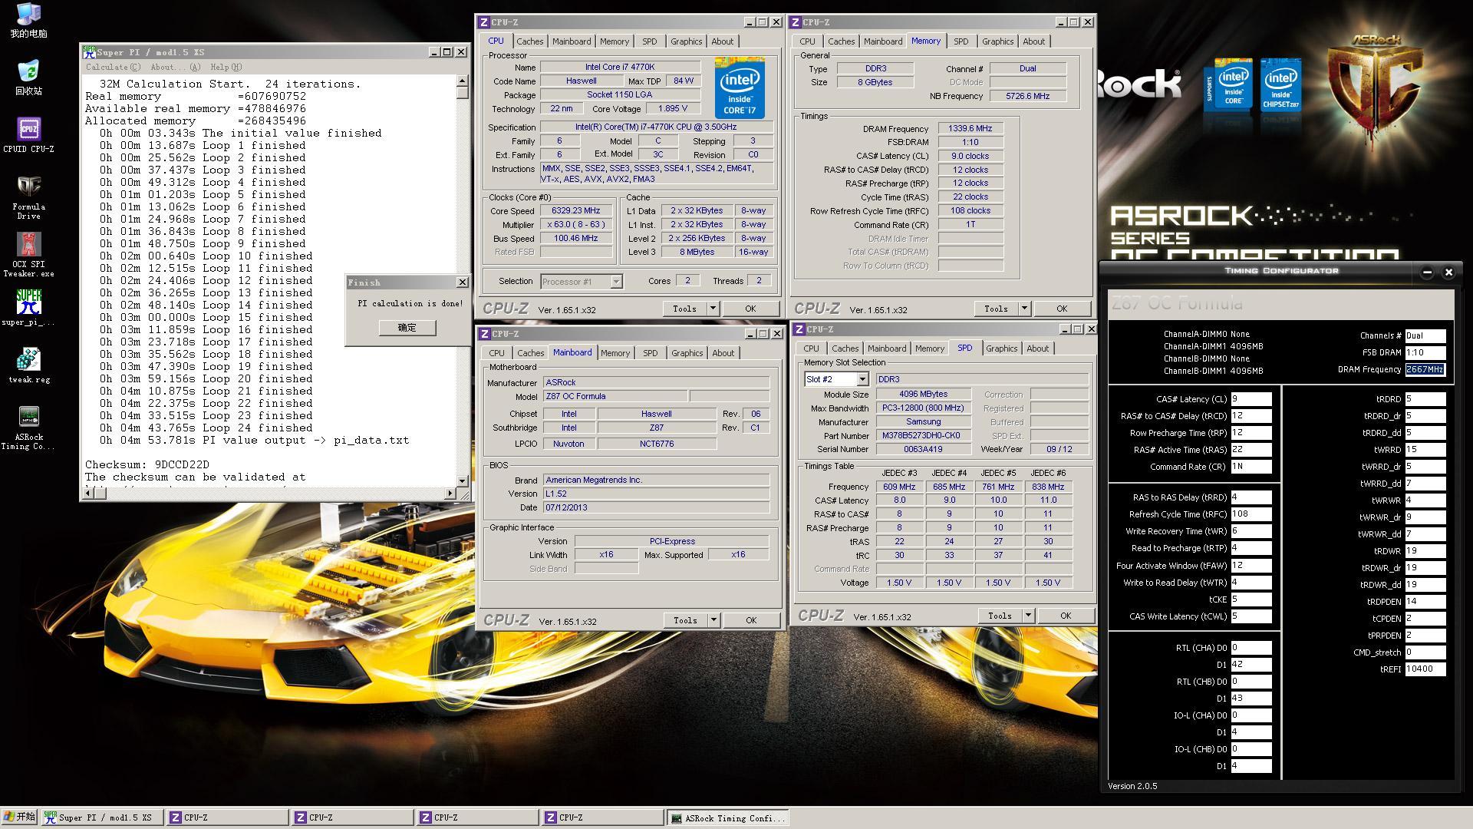Image resolution: width=1473 pixels, height=829 pixels.
Task: Click the Z87 OC Formula model field
Action: click(615, 397)
